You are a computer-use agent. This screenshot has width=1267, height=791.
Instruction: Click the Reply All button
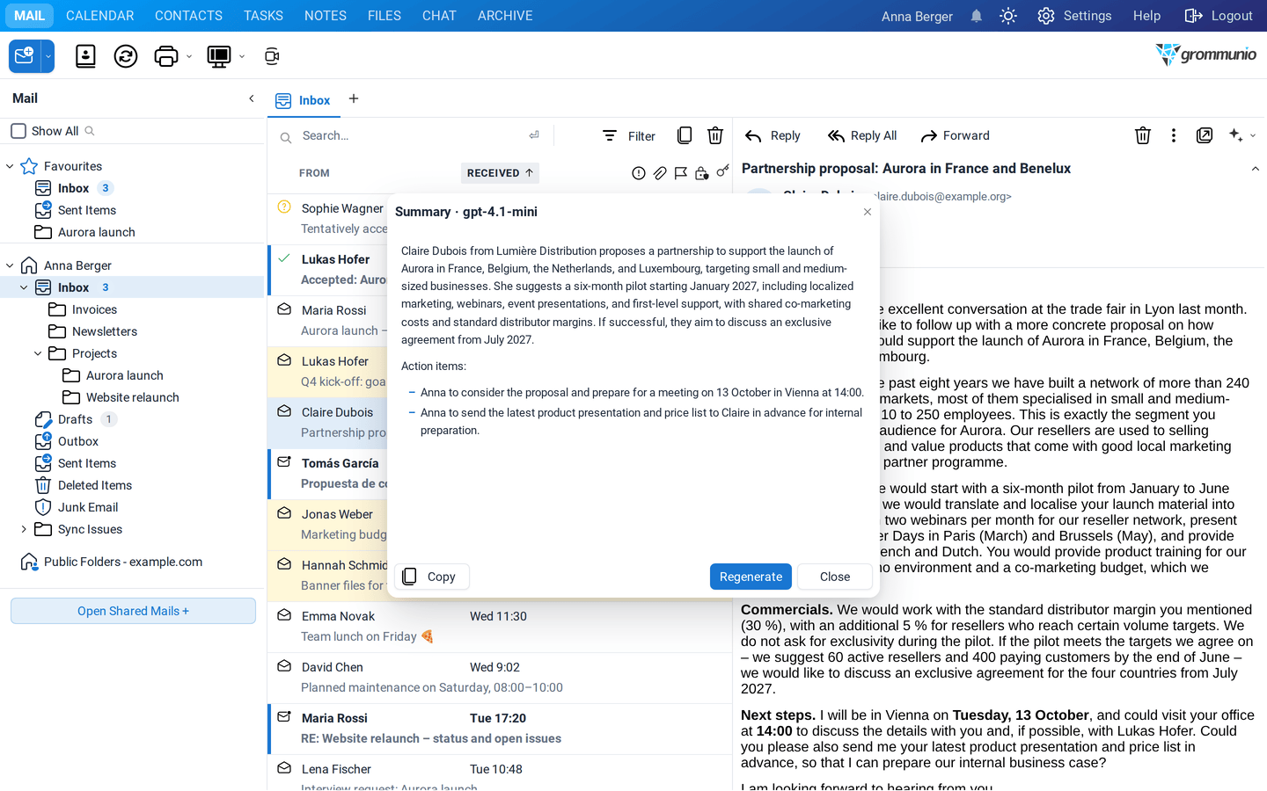coord(862,135)
